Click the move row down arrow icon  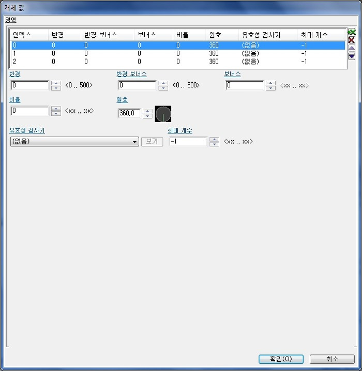point(352,56)
